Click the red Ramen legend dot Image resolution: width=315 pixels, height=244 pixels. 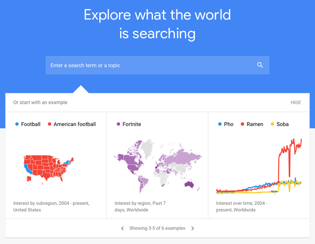click(x=242, y=124)
